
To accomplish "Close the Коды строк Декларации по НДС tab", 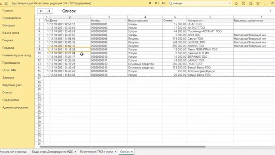I will coord(75,152).
